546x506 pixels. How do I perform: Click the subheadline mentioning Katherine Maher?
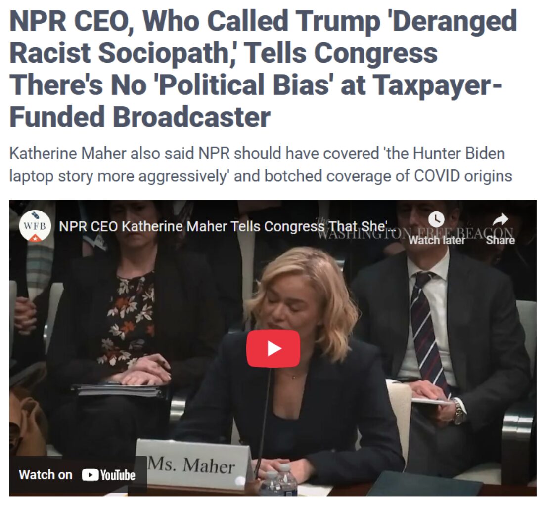click(x=261, y=165)
